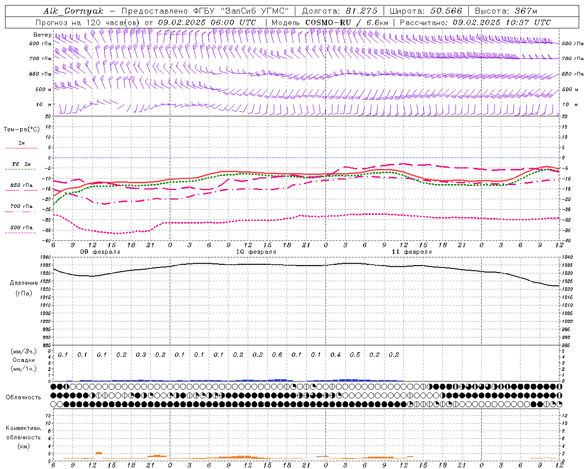The width and height of the screenshot is (586, 469).
Task: Click the Ветер panel label
Action: 42,35
